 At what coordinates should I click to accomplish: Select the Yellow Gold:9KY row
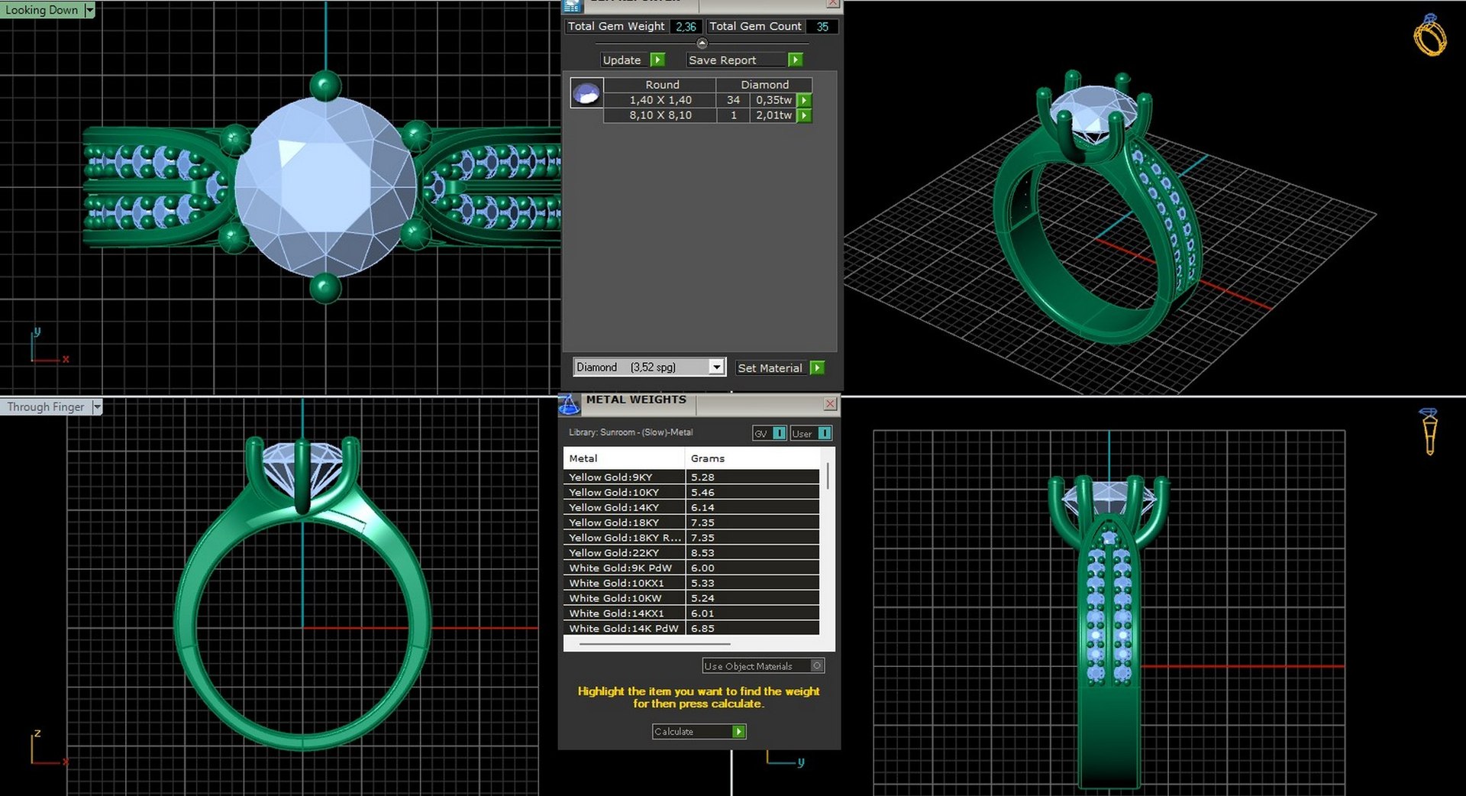pos(692,477)
